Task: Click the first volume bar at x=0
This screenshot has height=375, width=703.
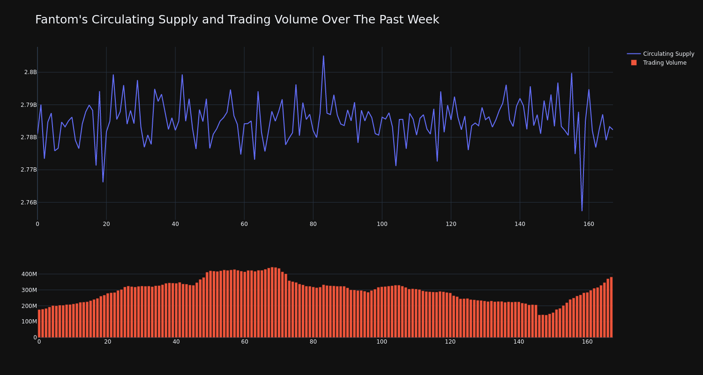Action: (x=39, y=323)
